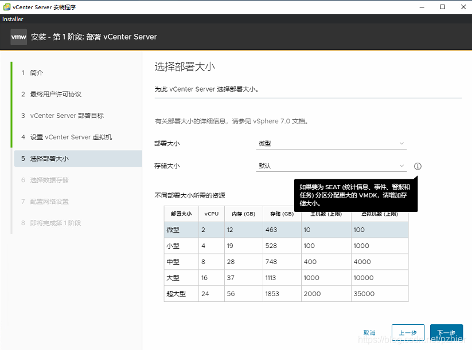The width and height of the screenshot is (472, 350).
Task: Select the 大型 row in table
Action: [x=286, y=277]
